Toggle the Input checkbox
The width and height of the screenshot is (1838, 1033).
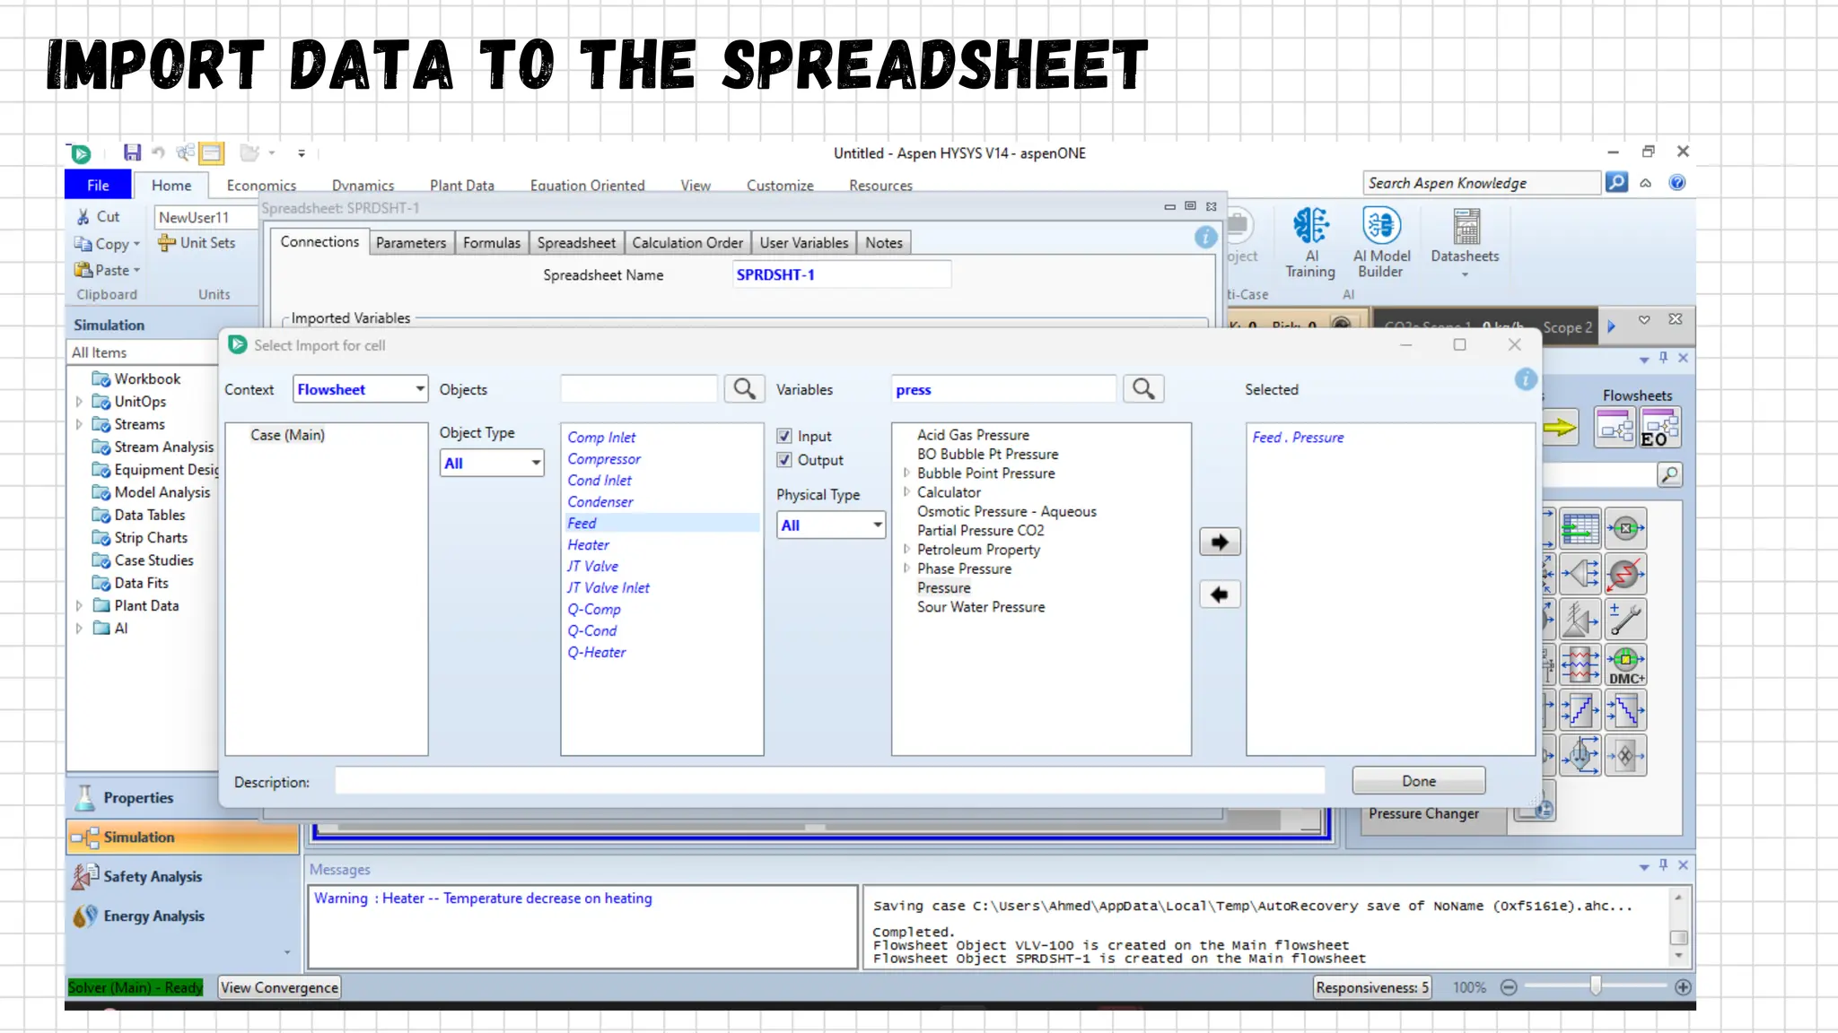click(784, 437)
